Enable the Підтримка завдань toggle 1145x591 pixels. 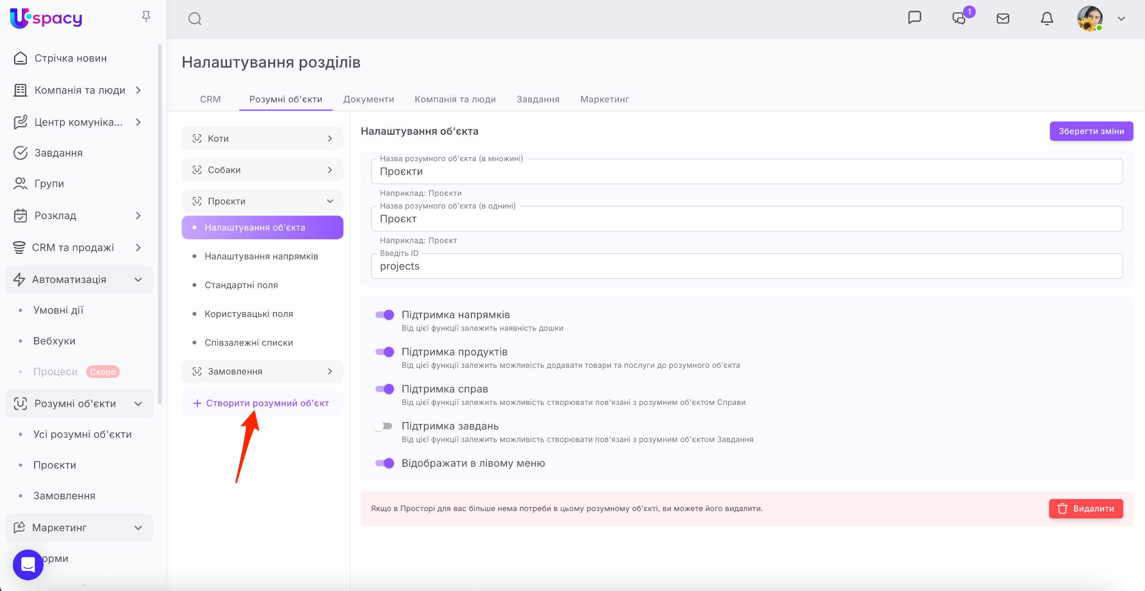pyautogui.click(x=384, y=426)
